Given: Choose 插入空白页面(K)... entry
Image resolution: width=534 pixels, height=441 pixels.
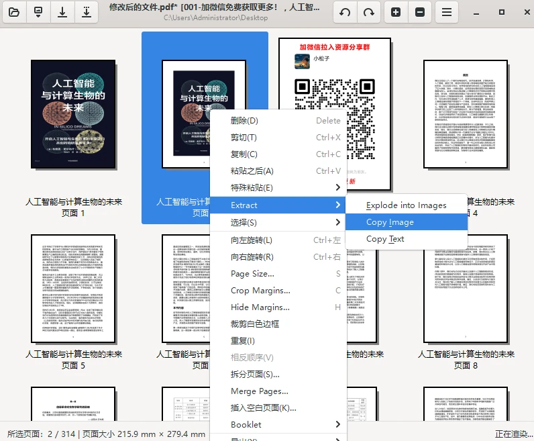Looking at the screenshot, I should (x=278, y=408).
